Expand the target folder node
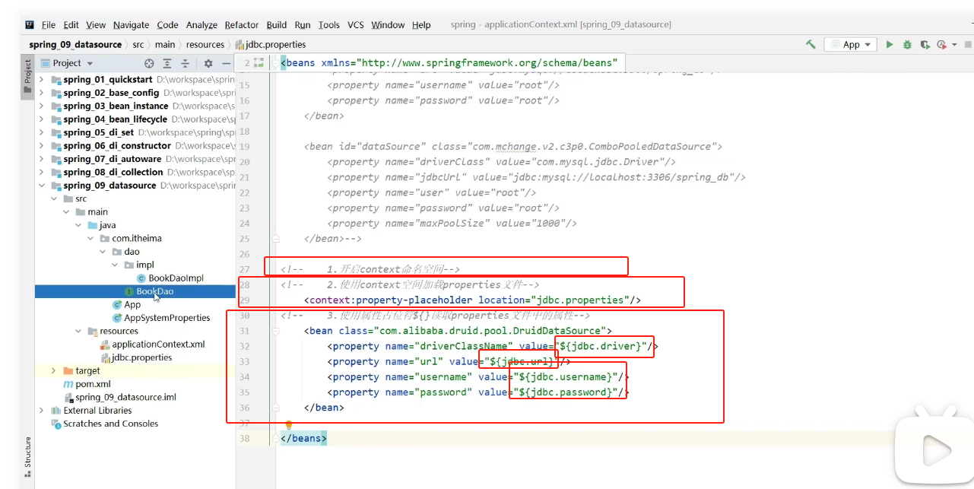 (53, 370)
